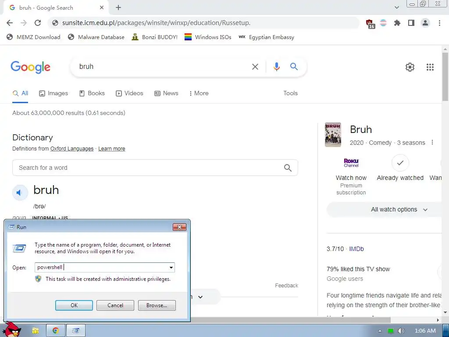Viewport: 449px width, 337px height.
Task: Click the 1:06 AM taskbar clock
Action: 425,331
